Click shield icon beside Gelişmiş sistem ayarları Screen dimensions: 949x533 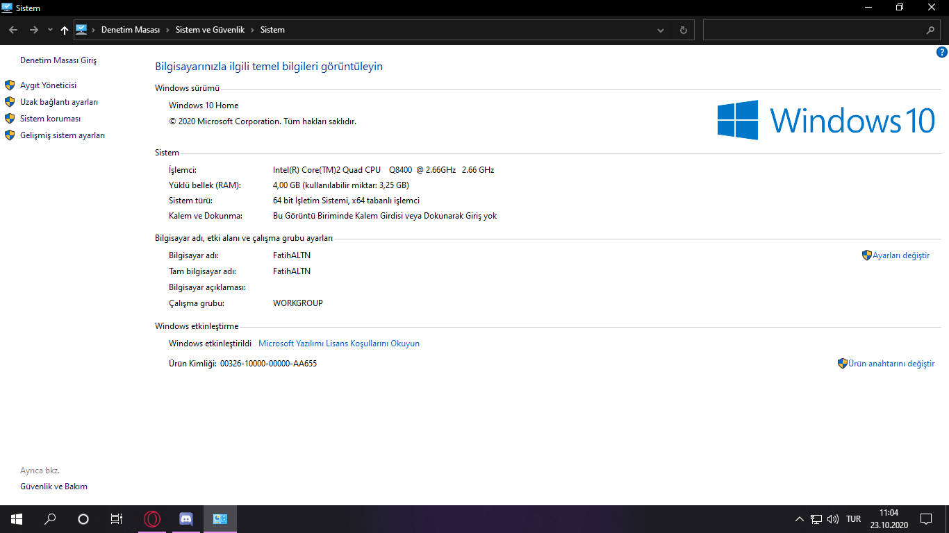10,135
